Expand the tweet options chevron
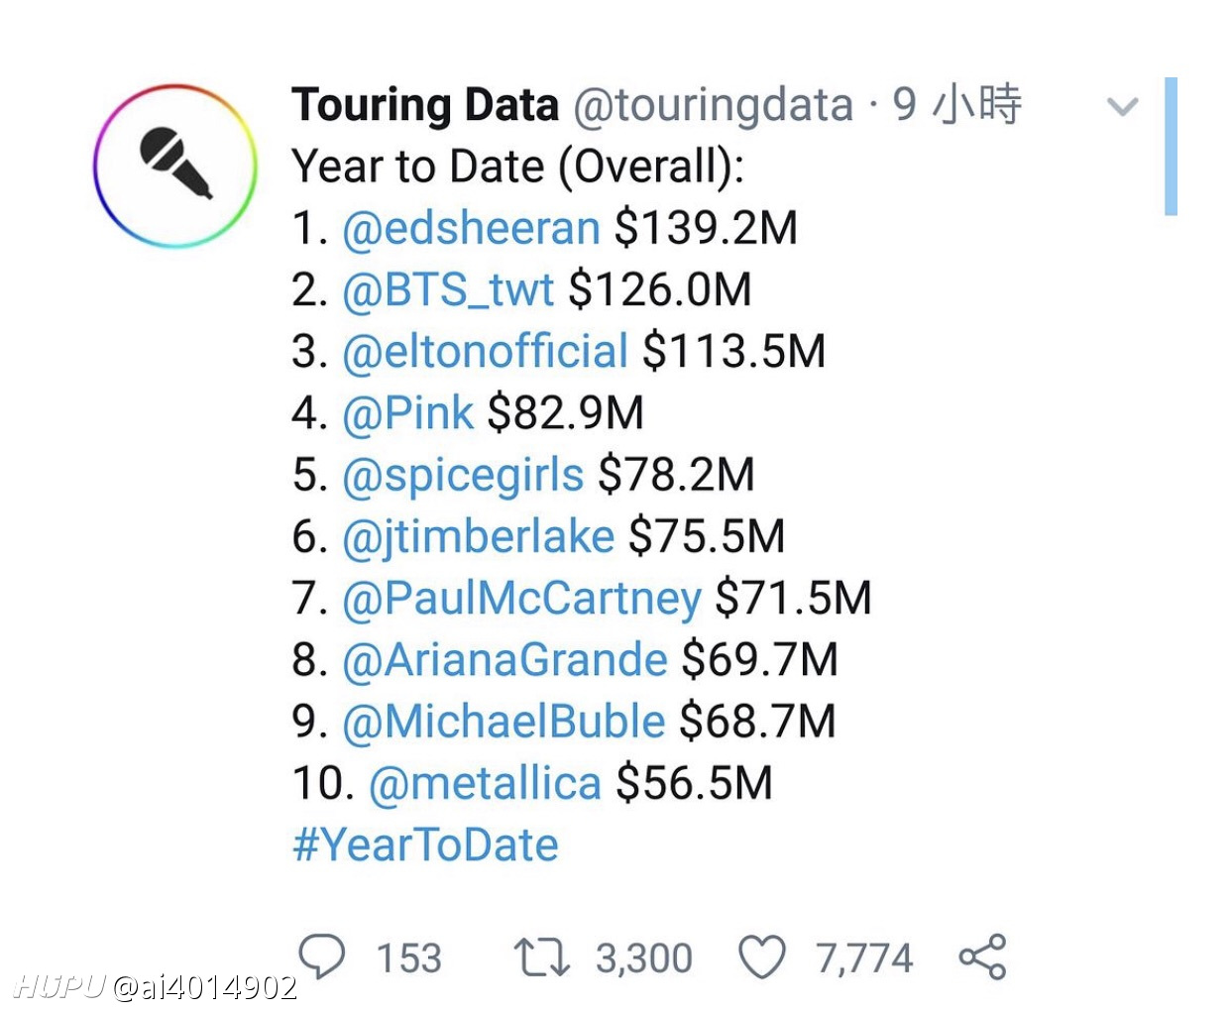The image size is (1231, 1013). (1122, 106)
